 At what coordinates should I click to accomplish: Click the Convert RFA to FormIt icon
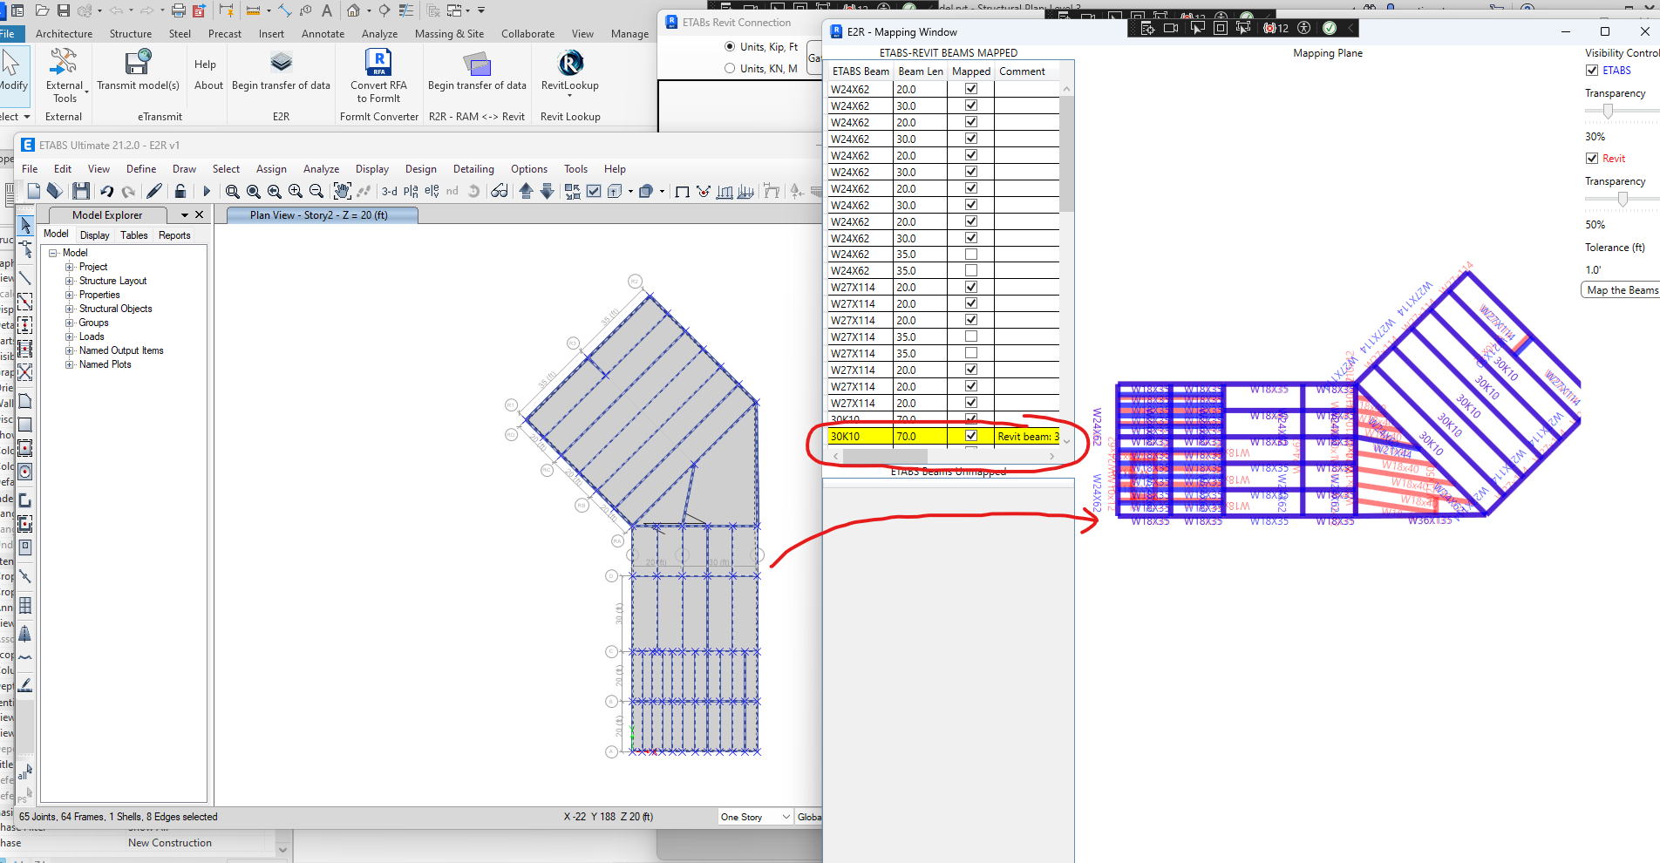378,62
